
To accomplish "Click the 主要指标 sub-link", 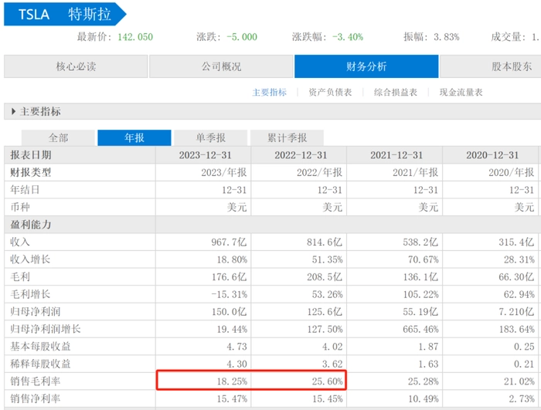I will [269, 93].
